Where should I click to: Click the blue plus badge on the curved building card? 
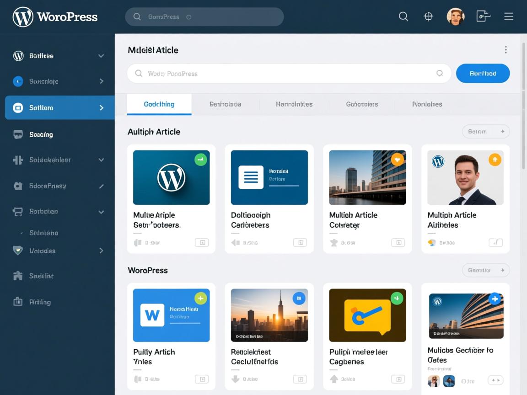pyautogui.click(x=494, y=299)
